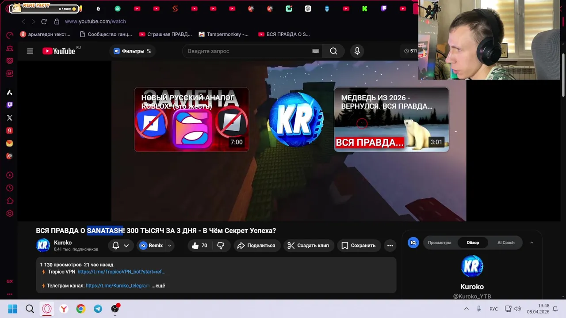566x318 pixels.
Task: Go back with the browser back arrow
Action: coord(23,21)
